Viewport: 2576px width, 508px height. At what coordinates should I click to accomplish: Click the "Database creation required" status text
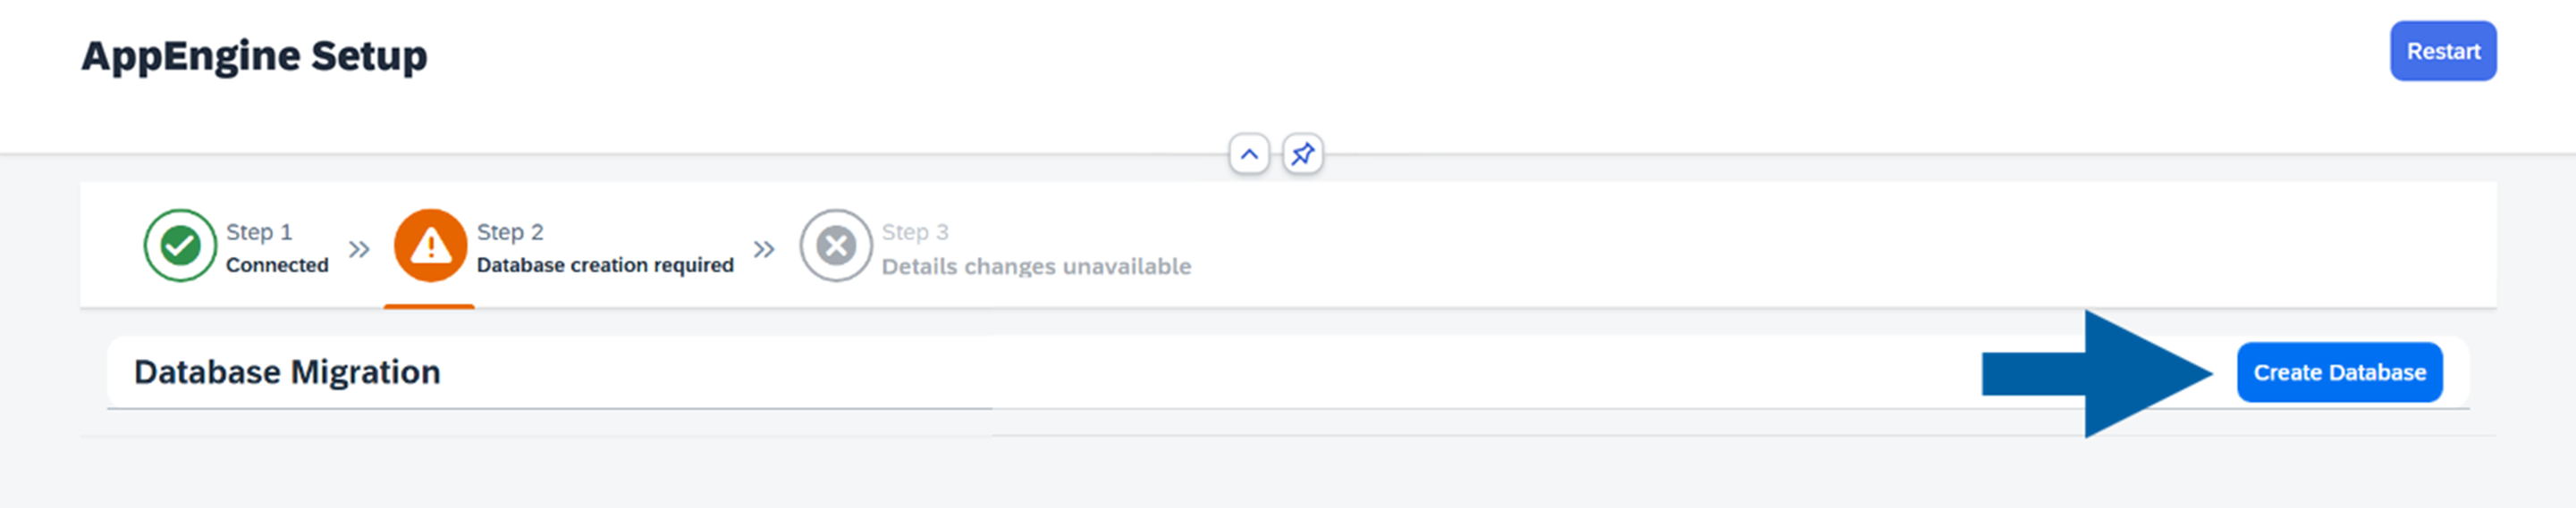pyautogui.click(x=605, y=264)
